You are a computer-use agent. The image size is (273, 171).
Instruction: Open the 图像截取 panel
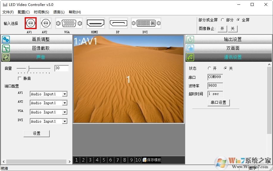(41, 48)
